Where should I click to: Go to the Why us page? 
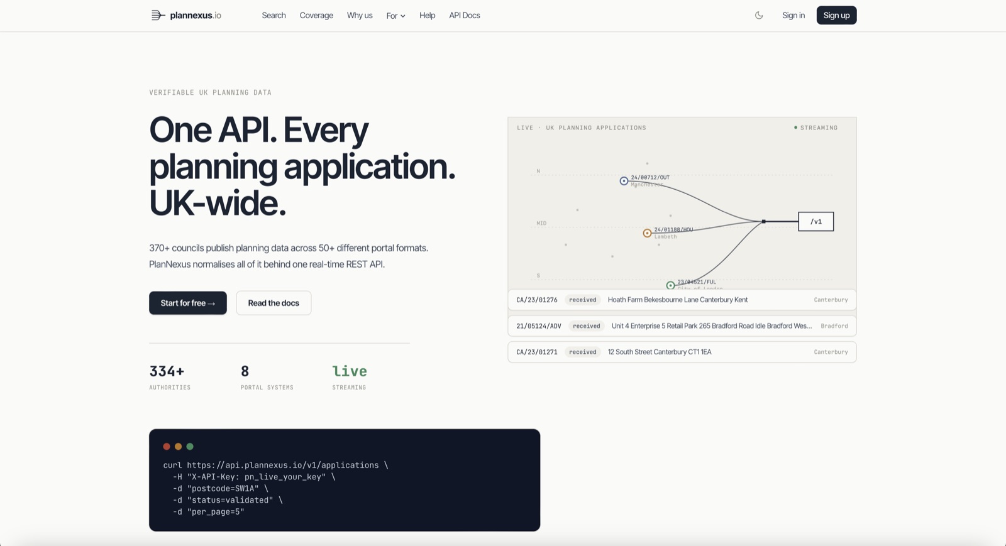pos(360,15)
